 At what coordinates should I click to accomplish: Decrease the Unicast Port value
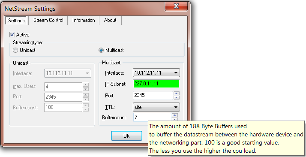tap(86, 99)
